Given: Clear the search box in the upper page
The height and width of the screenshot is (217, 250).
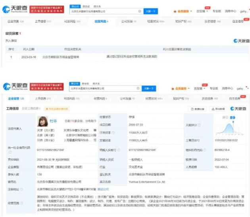Looking at the screenshot, I should tap(140, 11).
